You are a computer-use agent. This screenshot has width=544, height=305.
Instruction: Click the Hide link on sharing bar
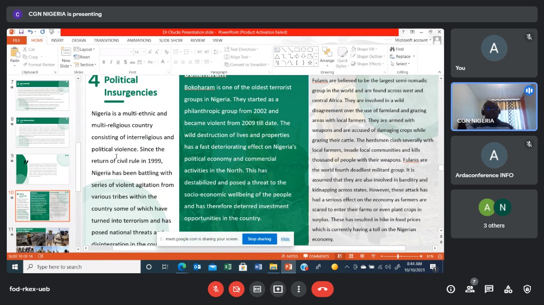pyautogui.click(x=285, y=239)
